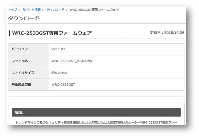Select the 更新日：2018.10.09 date text
The image size is (199, 138).
click(167, 33)
